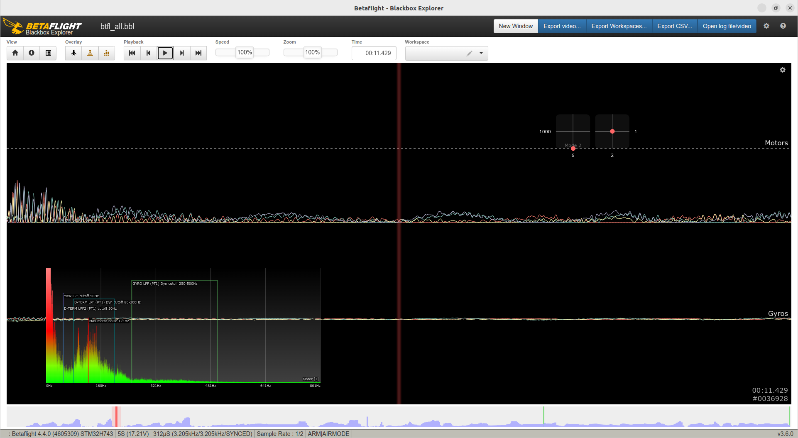Click the btfl_all.bbl file name

[117, 27]
